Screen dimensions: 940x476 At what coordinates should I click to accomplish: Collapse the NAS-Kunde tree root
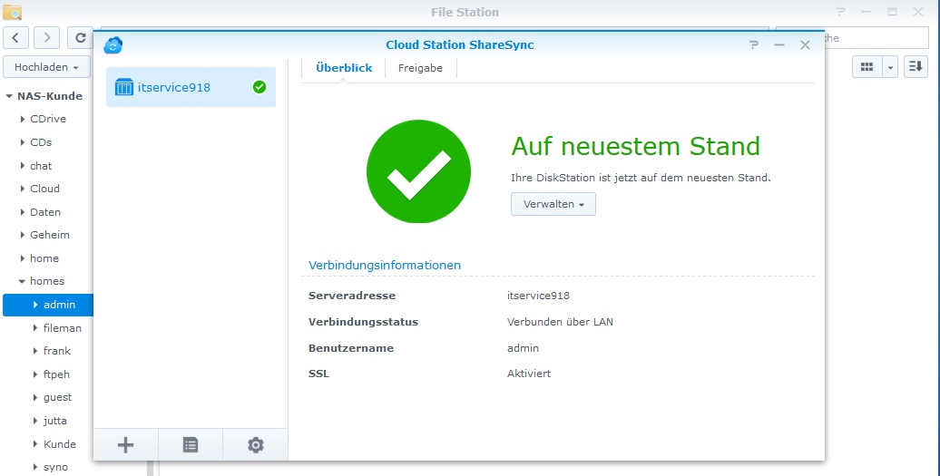pyautogui.click(x=9, y=96)
